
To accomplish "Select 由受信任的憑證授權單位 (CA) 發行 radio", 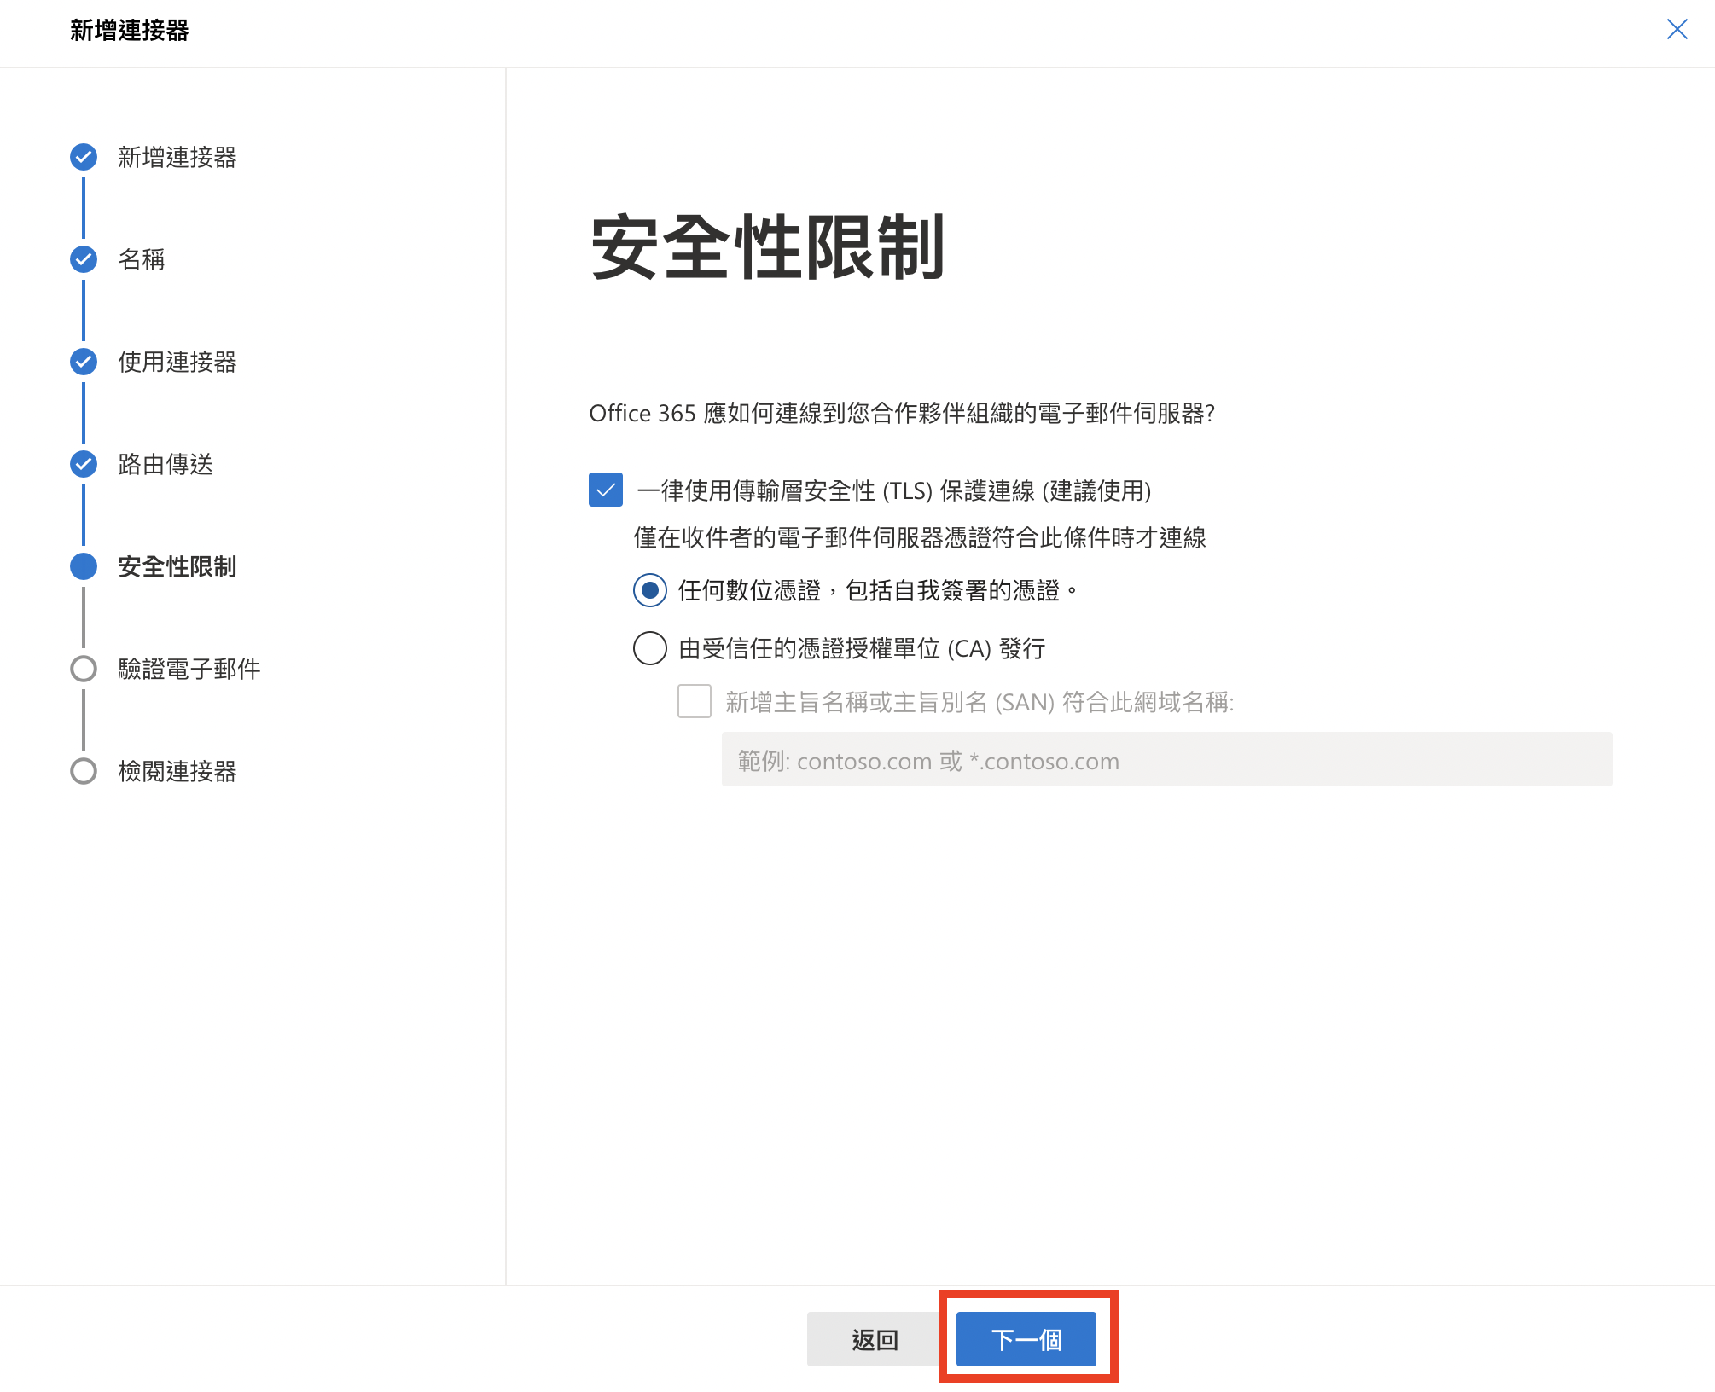I will tap(650, 648).
